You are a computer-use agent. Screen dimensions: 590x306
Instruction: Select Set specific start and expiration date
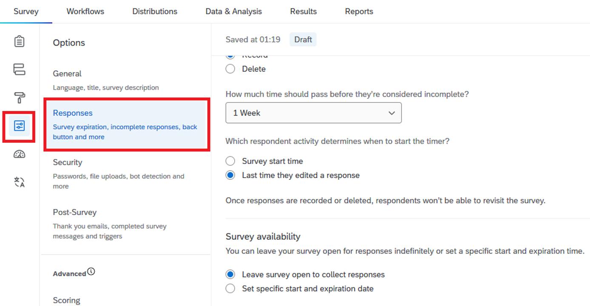coord(230,289)
